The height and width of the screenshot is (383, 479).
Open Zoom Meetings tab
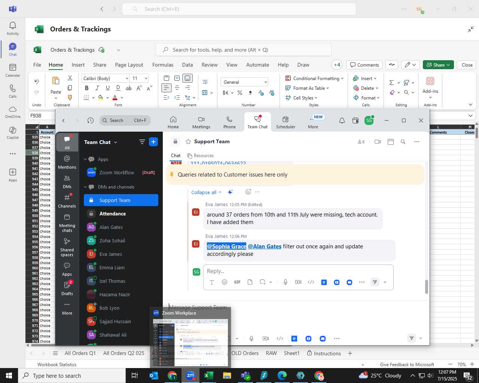point(201,122)
